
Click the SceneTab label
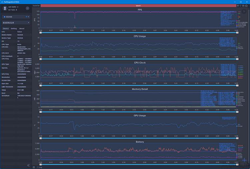click(x=36, y=6)
